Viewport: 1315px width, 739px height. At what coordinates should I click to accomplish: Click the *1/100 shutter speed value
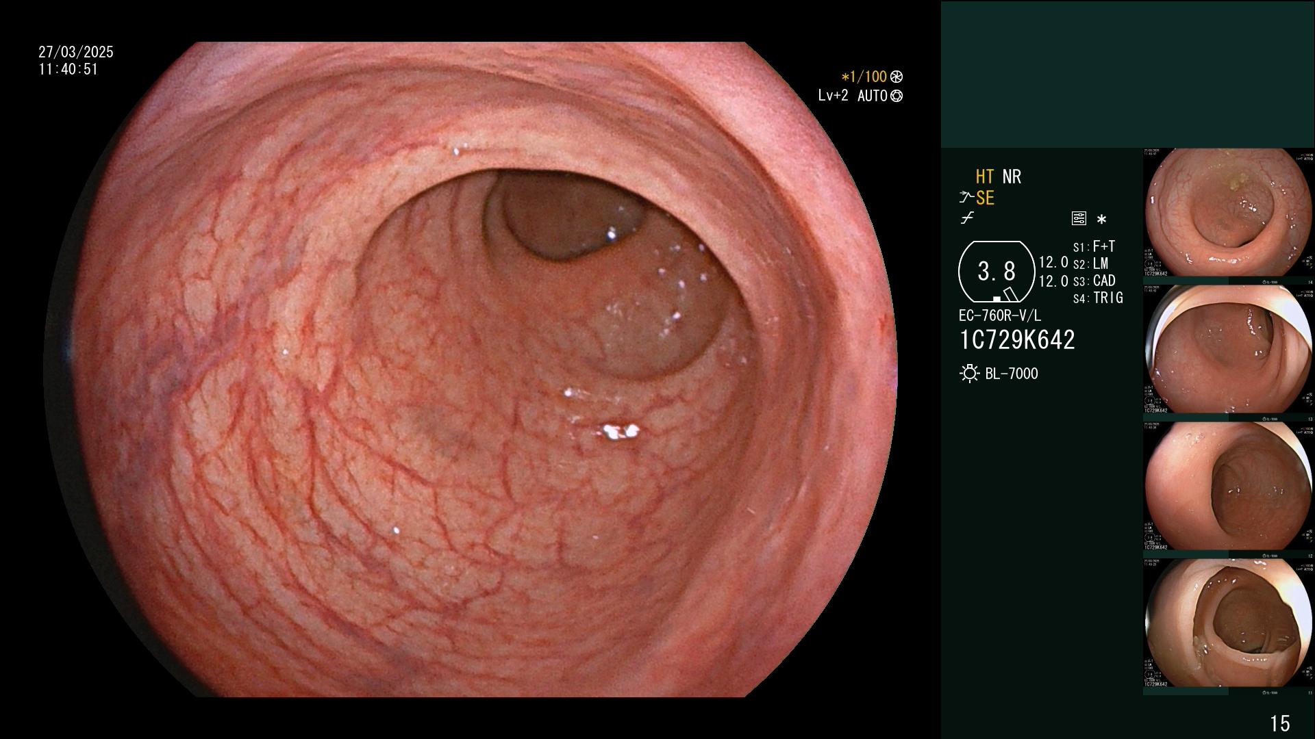click(x=864, y=77)
